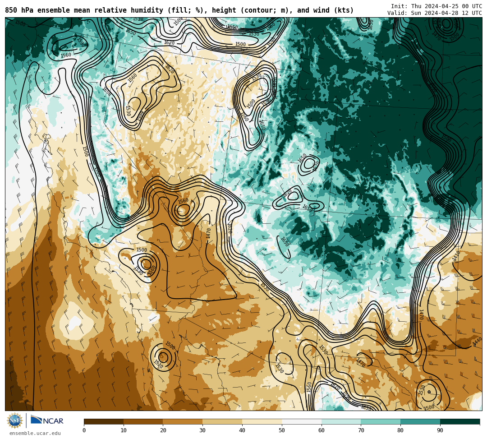Click the 20-30 orange-brown colorbar segment
487x439 pixels.
point(183,421)
